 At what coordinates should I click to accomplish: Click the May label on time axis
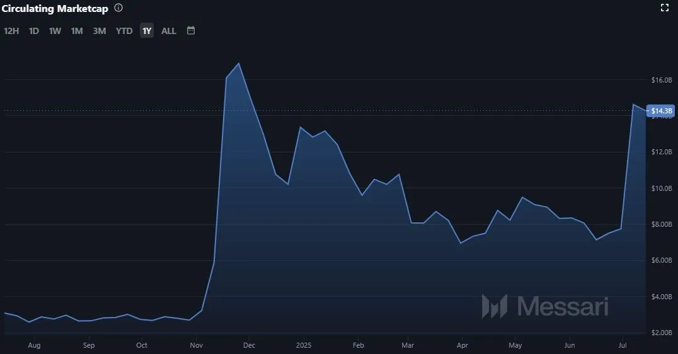515,345
